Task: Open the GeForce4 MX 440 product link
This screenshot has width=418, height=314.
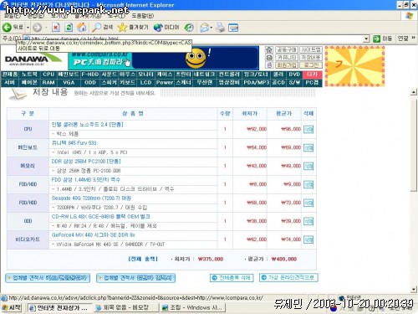Action: pos(93,235)
